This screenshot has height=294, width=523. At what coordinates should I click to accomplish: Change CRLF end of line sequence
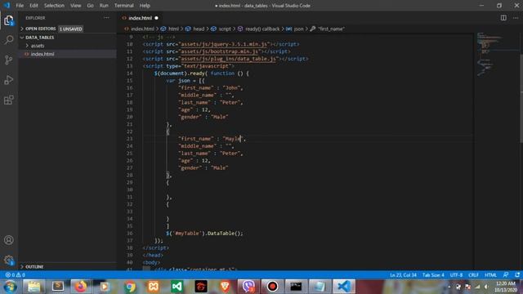[473, 275]
